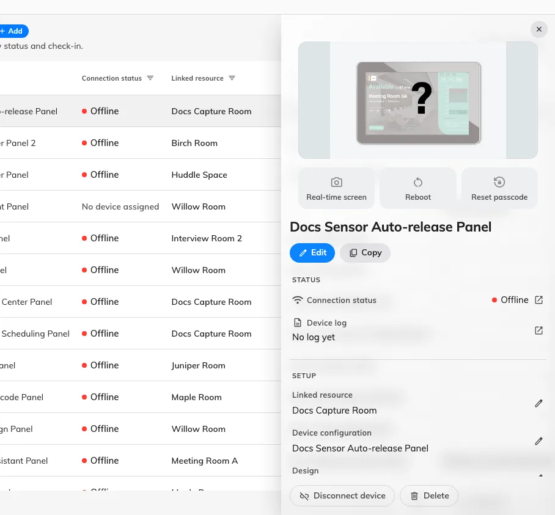Image resolution: width=555 pixels, height=515 pixels.
Task: Copy the panel configuration
Action: point(366,252)
